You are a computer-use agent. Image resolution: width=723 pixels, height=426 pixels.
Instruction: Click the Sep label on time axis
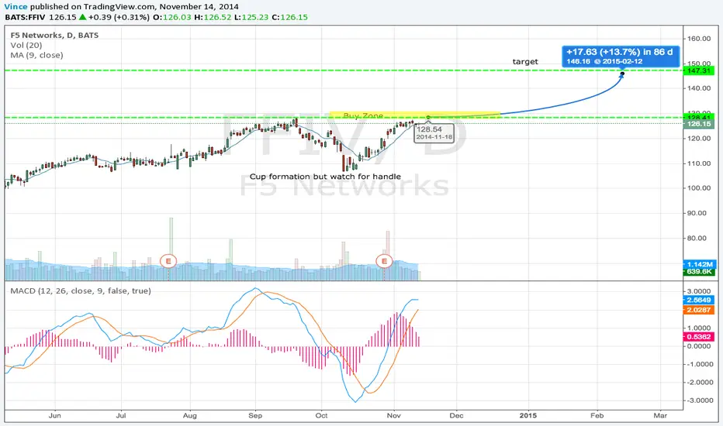click(255, 415)
